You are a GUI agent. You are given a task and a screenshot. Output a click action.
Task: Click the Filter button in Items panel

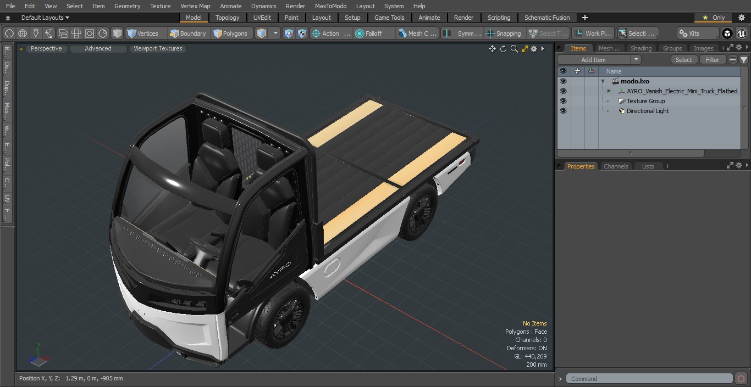713,60
